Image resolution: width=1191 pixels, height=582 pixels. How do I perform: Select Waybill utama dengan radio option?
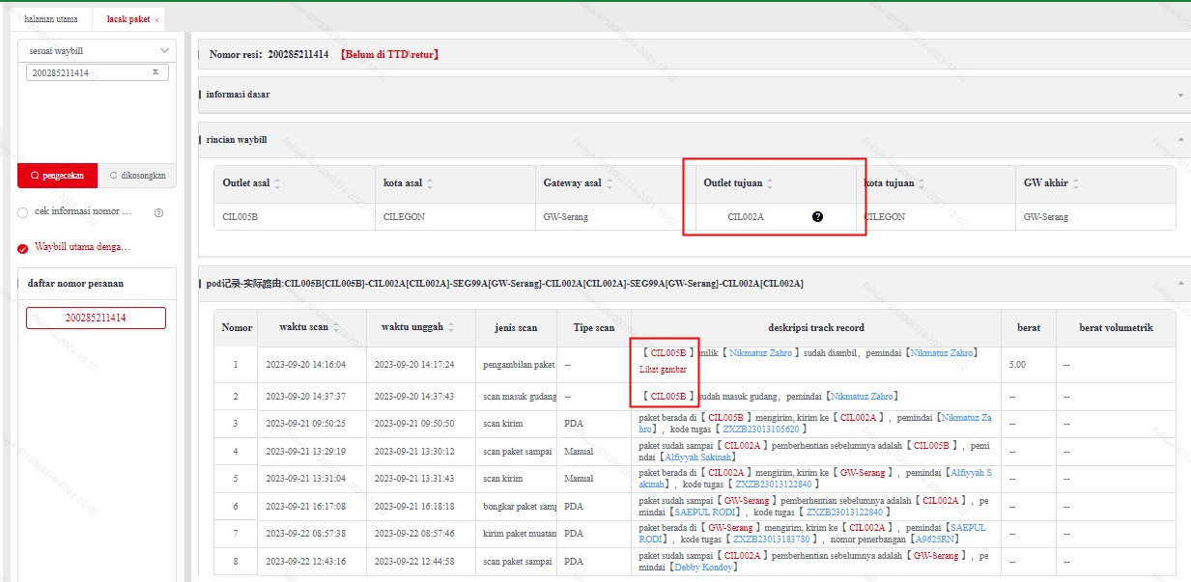[x=23, y=248]
